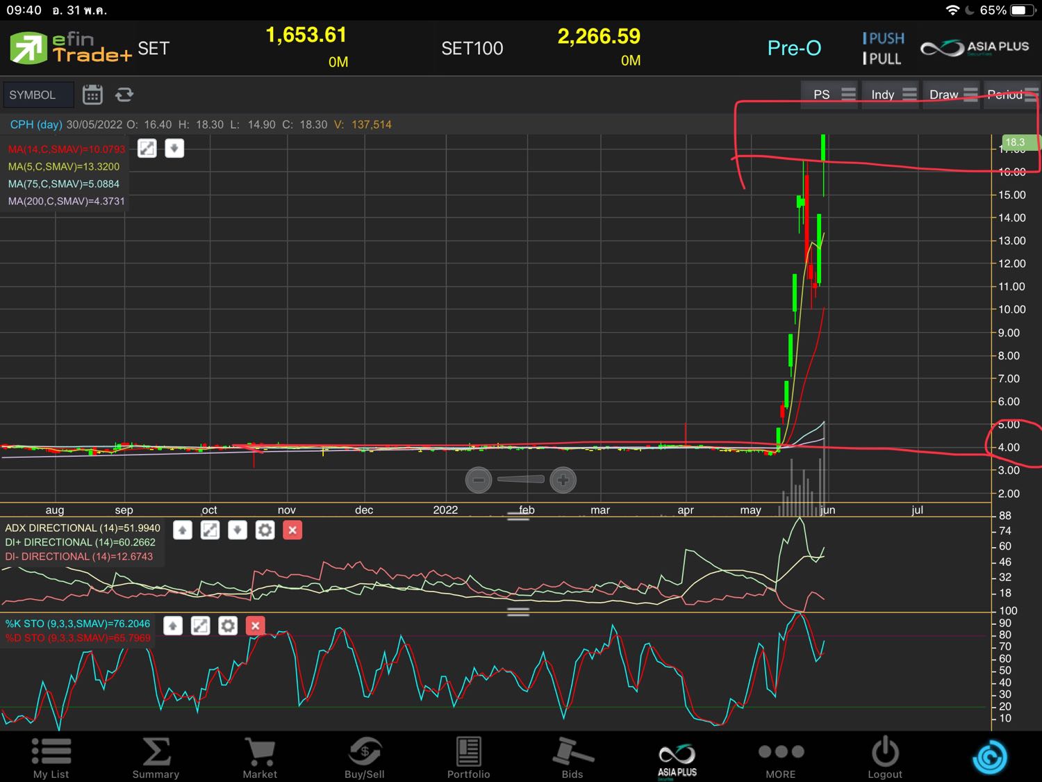Zoom in the chart with plus button

(x=563, y=480)
